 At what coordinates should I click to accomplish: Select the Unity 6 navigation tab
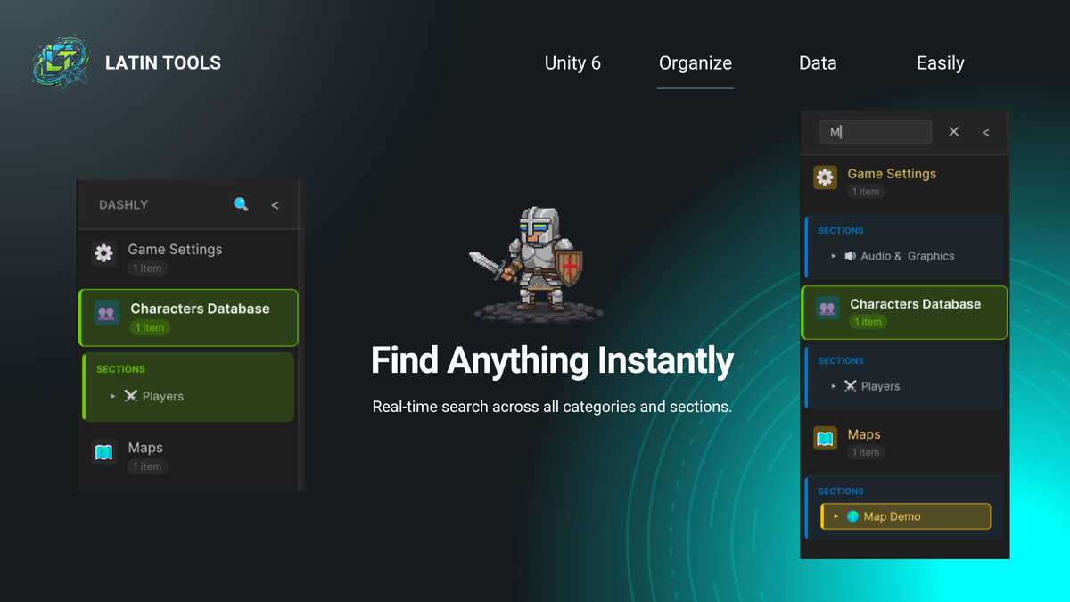tap(572, 62)
